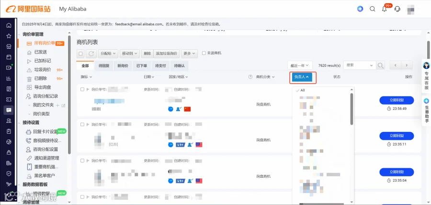Image resolution: width=431 pixels, height=205 pixels.
Task: Tick the 未读商机 checkbox
Action: pos(204,53)
